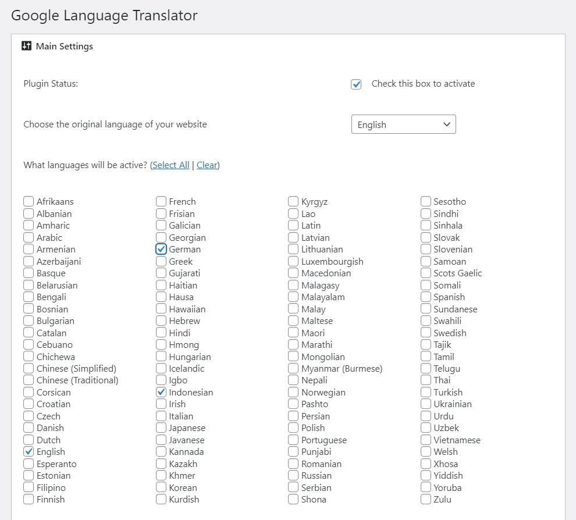The width and height of the screenshot is (576, 520).
Task: Tick the Persian checkbox
Action: pyautogui.click(x=293, y=416)
